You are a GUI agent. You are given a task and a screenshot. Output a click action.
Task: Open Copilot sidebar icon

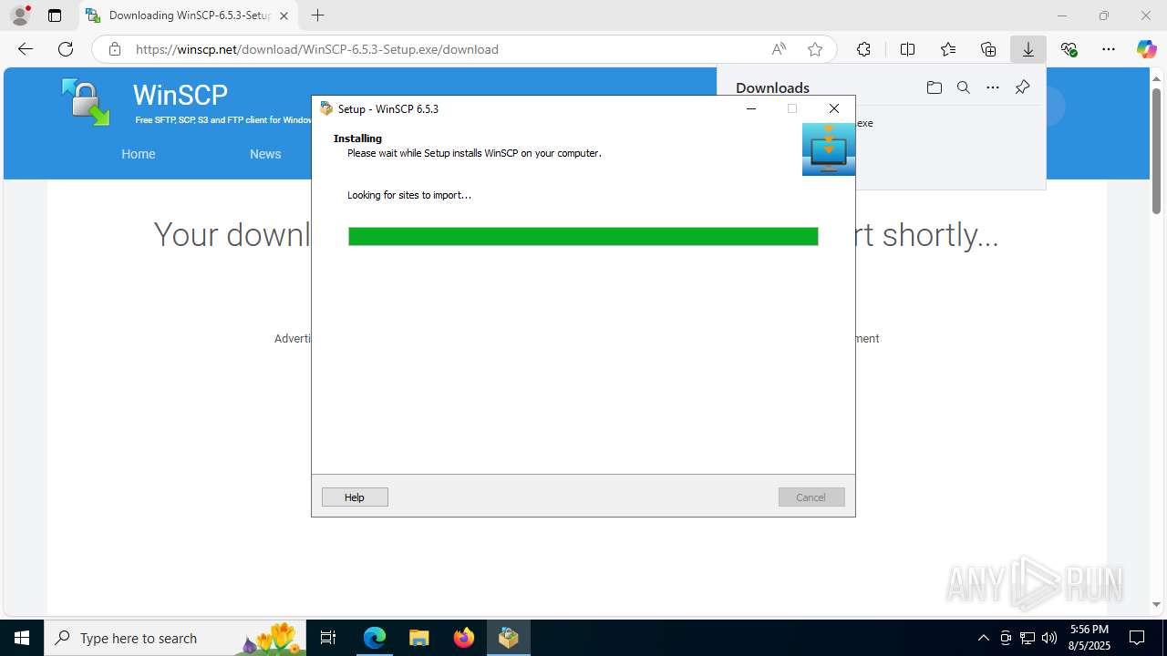click(x=1146, y=49)
